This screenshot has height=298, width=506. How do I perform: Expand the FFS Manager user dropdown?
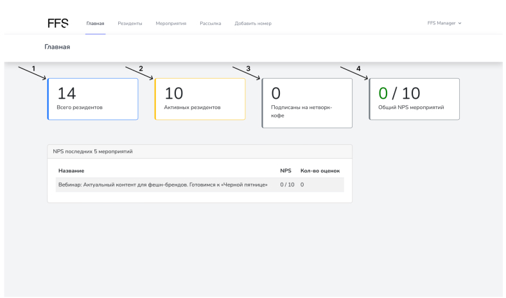444,24
